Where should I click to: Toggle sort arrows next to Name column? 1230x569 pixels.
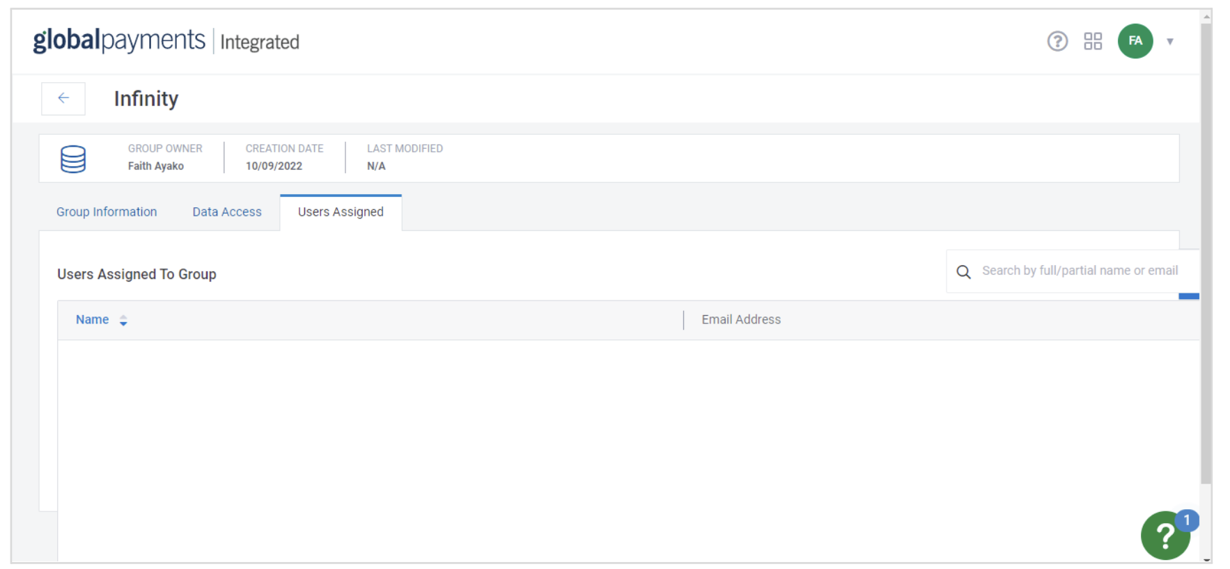tap(123, 321)
